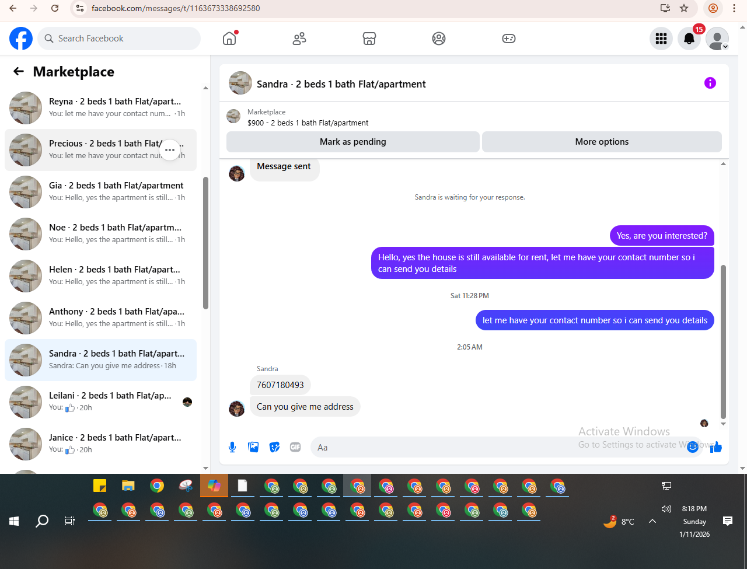Click the install app icon in address bar
The image size is (747, 569).
pos(665,8)
